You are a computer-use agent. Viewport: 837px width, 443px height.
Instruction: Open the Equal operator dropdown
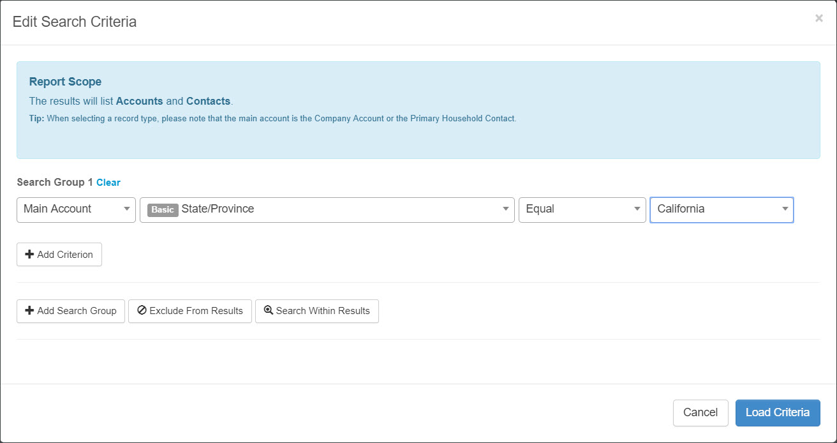tap(582, 209)
